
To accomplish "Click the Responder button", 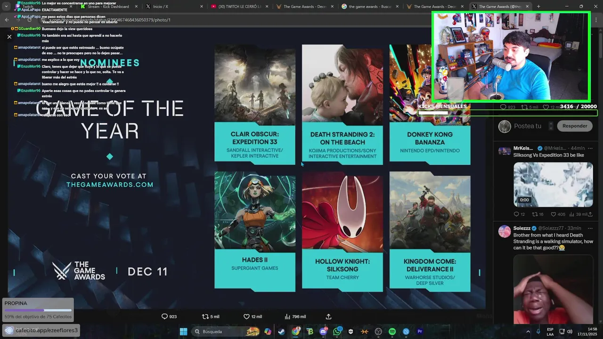I will (575, 126).
